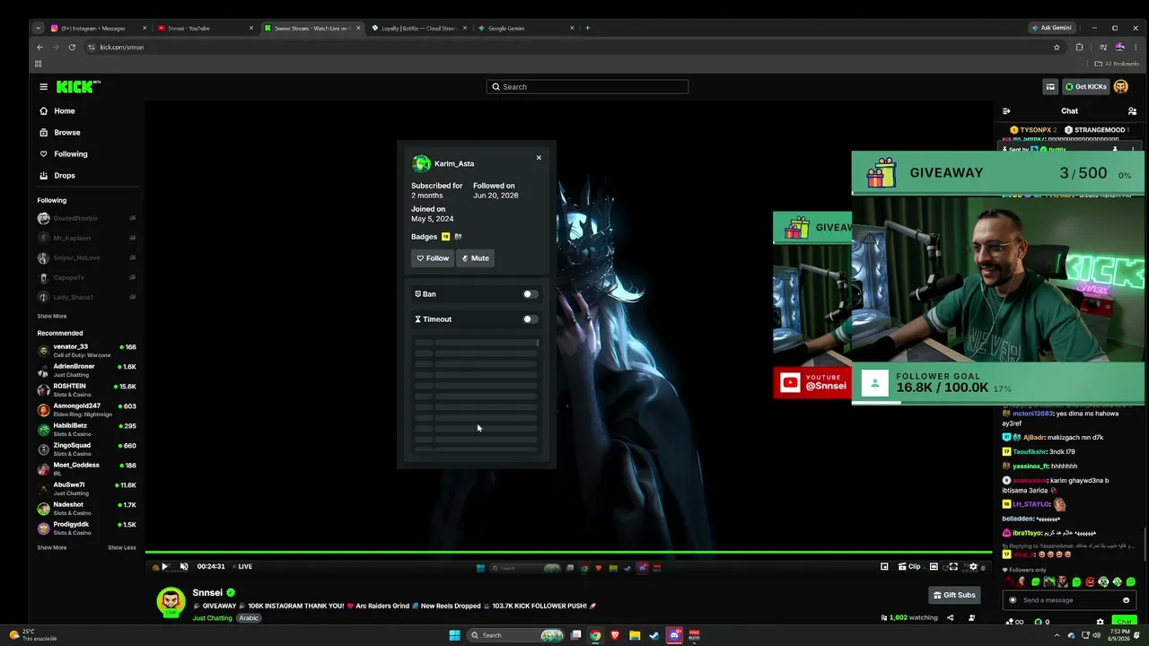The height and width of the screenshot is (646, 1149).
Task: Switch to Snnsei YouTube browser tab
Action: click(205, 28)
